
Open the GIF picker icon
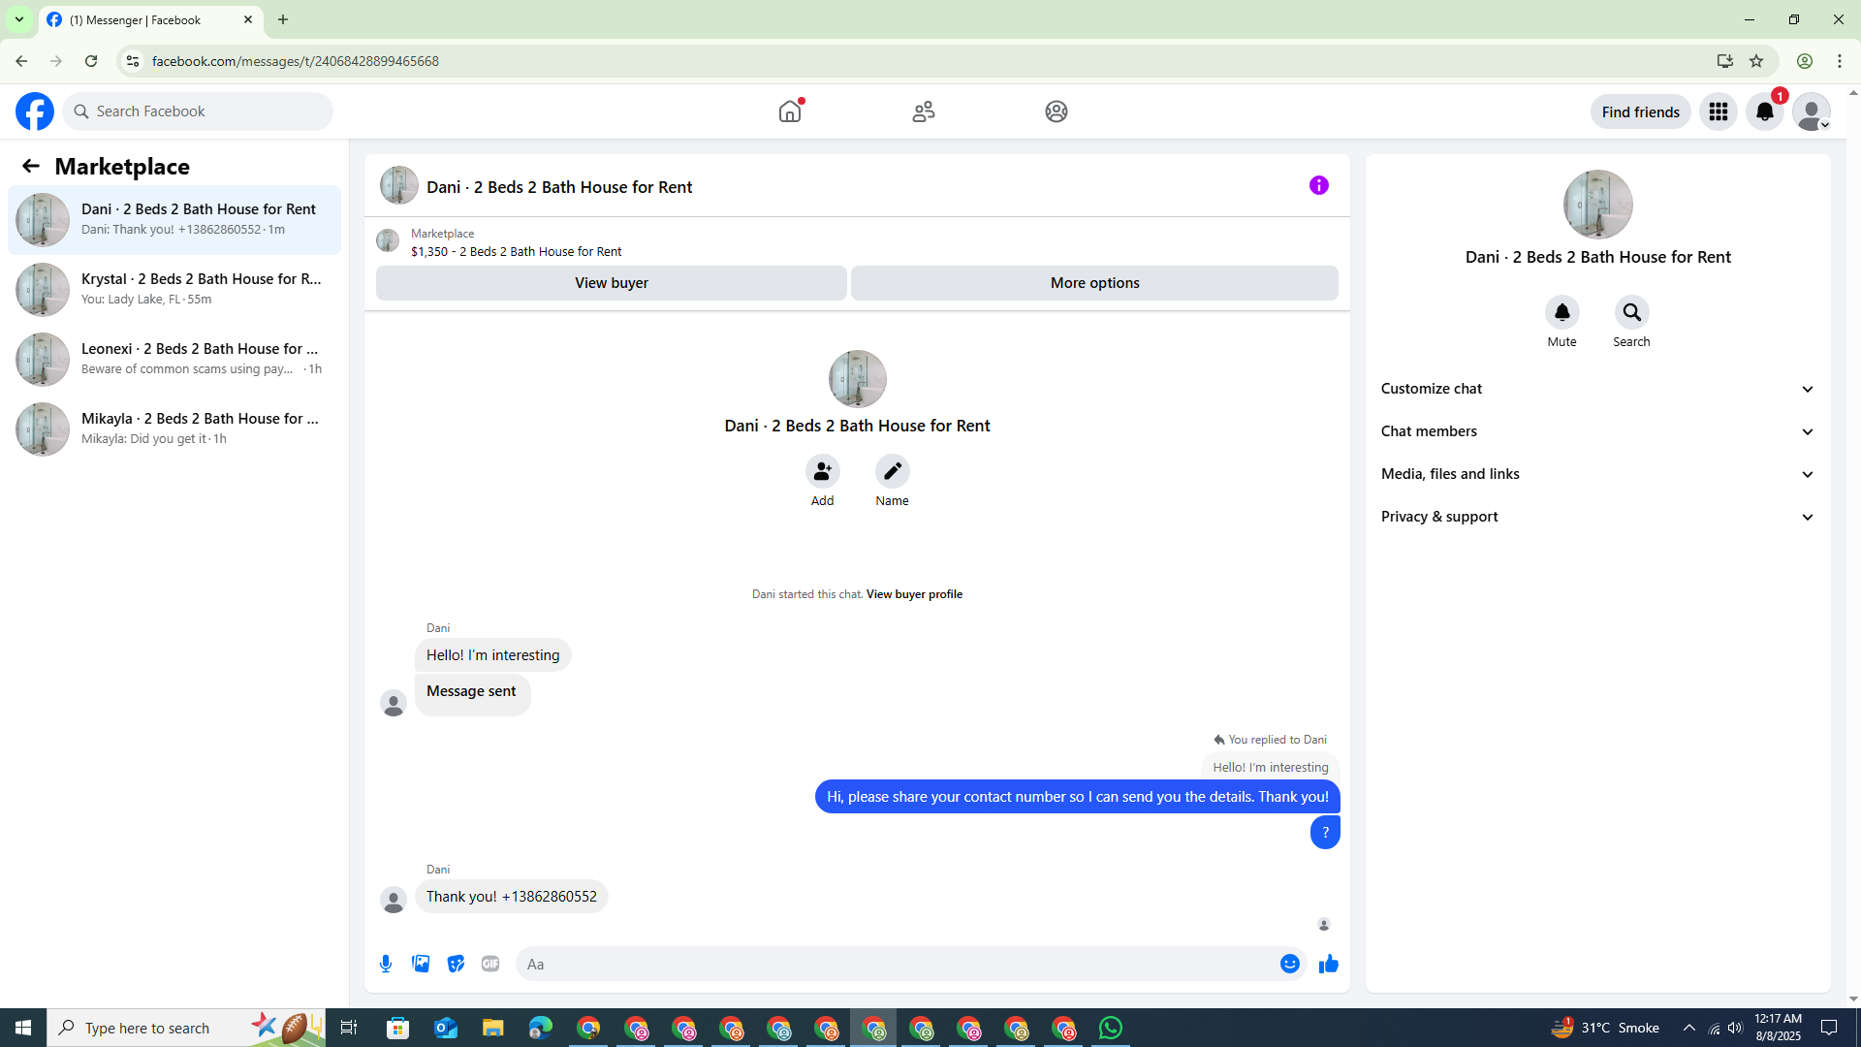(490, 964)
